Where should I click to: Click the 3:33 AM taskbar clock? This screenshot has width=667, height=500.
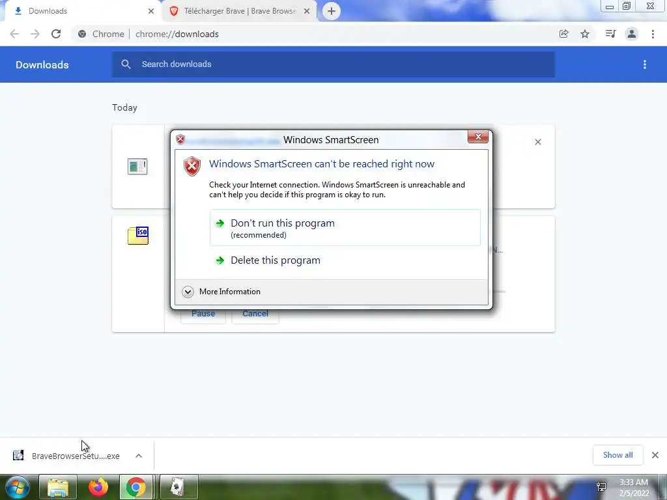pos(633,488)
